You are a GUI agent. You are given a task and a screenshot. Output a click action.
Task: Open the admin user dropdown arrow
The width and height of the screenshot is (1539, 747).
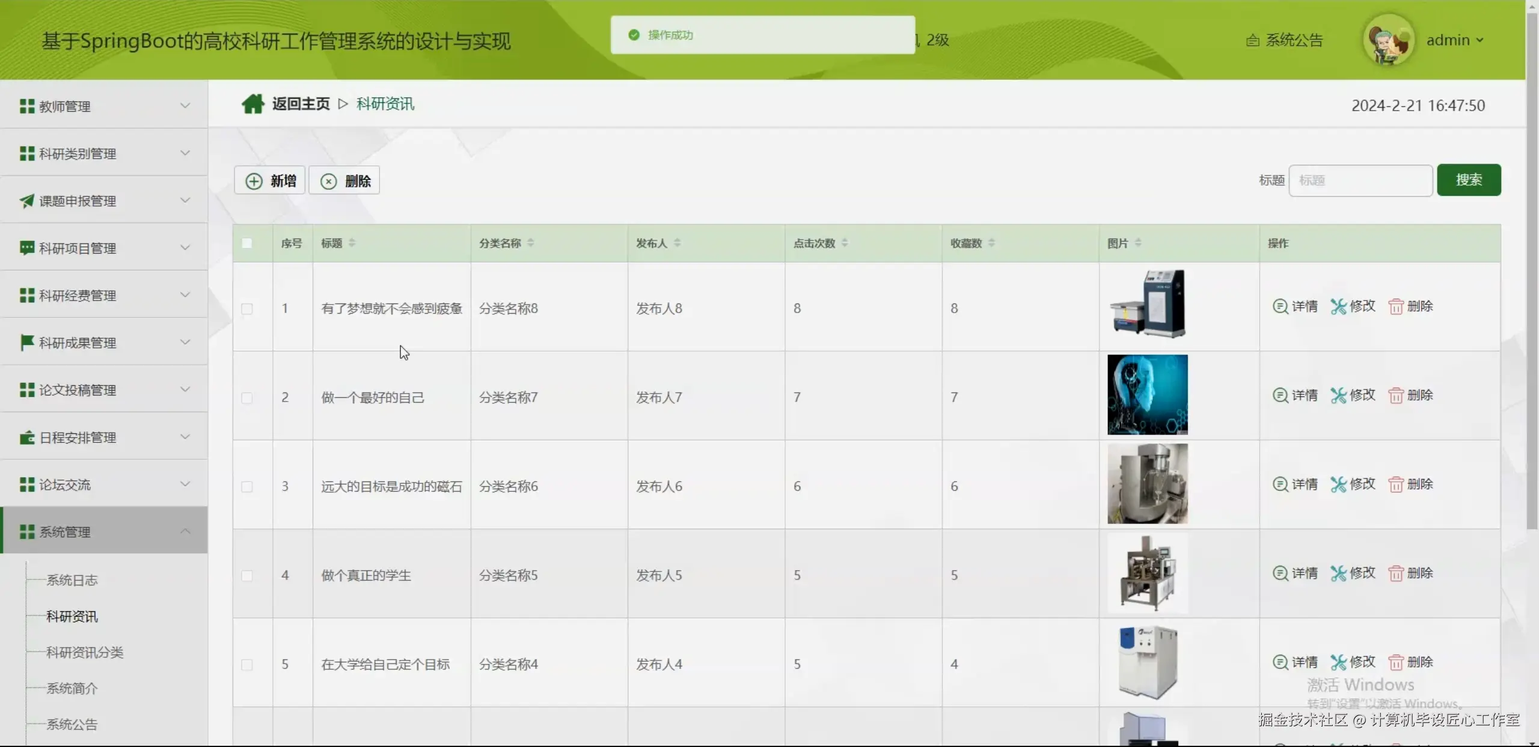click(1479, 40)
